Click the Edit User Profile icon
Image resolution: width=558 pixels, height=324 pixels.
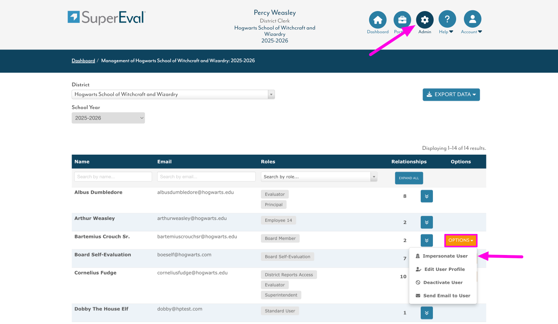point(418,269)
